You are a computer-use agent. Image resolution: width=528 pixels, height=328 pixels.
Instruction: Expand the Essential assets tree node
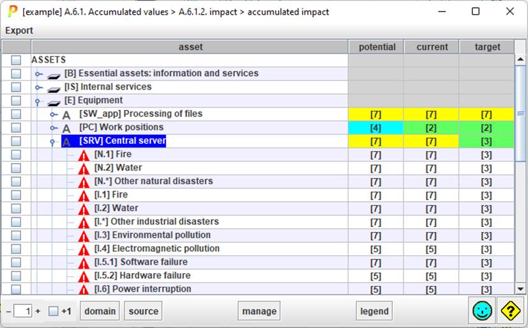click(x=38, y=74)
